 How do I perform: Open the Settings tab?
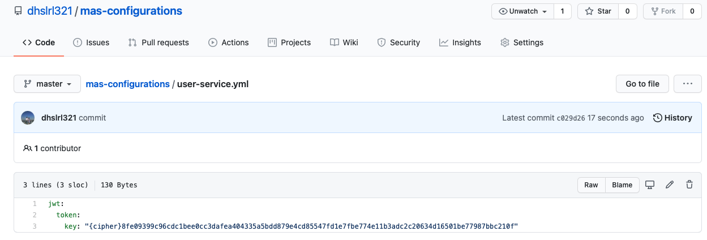(522, 42)
